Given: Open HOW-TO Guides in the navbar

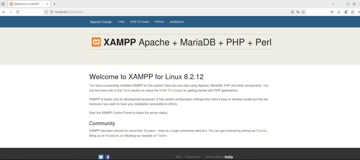Looking at the screenshot, I should tap(140, 22).
